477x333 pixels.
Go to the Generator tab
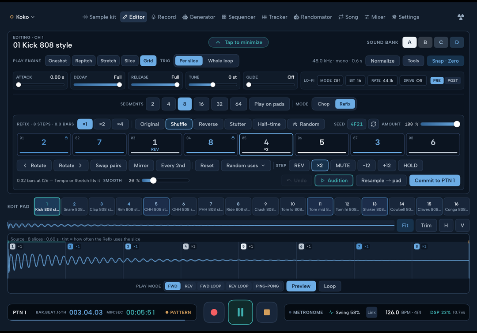click(x=199, y=17)
